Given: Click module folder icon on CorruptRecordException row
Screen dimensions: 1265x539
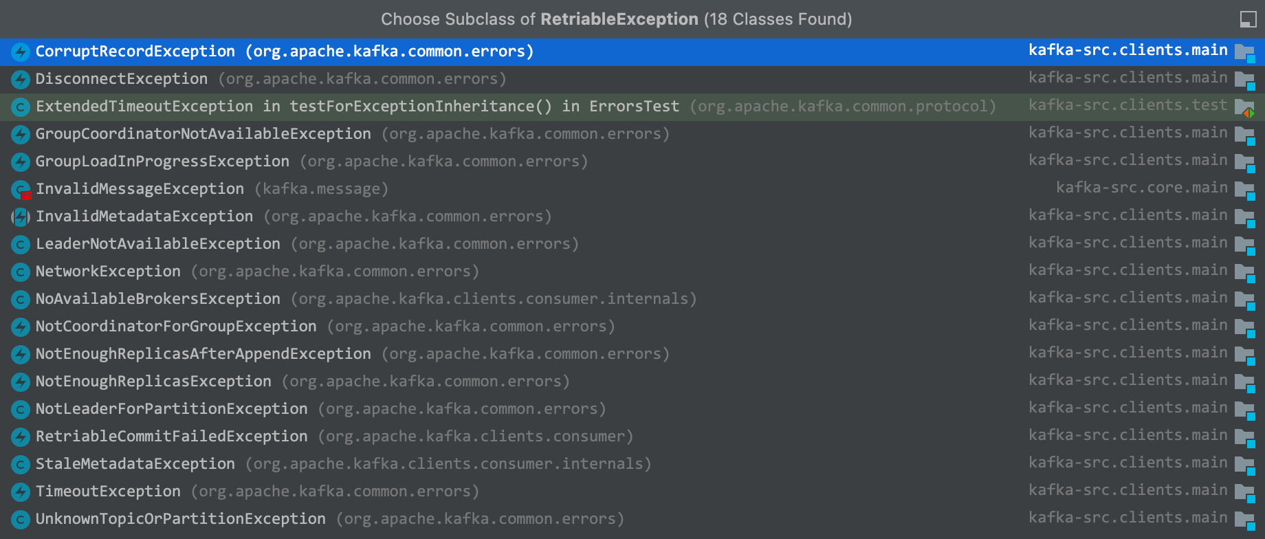Looking at the screenshot, I should 1245,52.
